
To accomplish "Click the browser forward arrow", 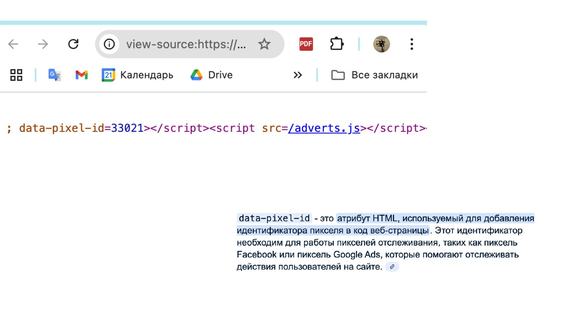I will pos(43,44).
